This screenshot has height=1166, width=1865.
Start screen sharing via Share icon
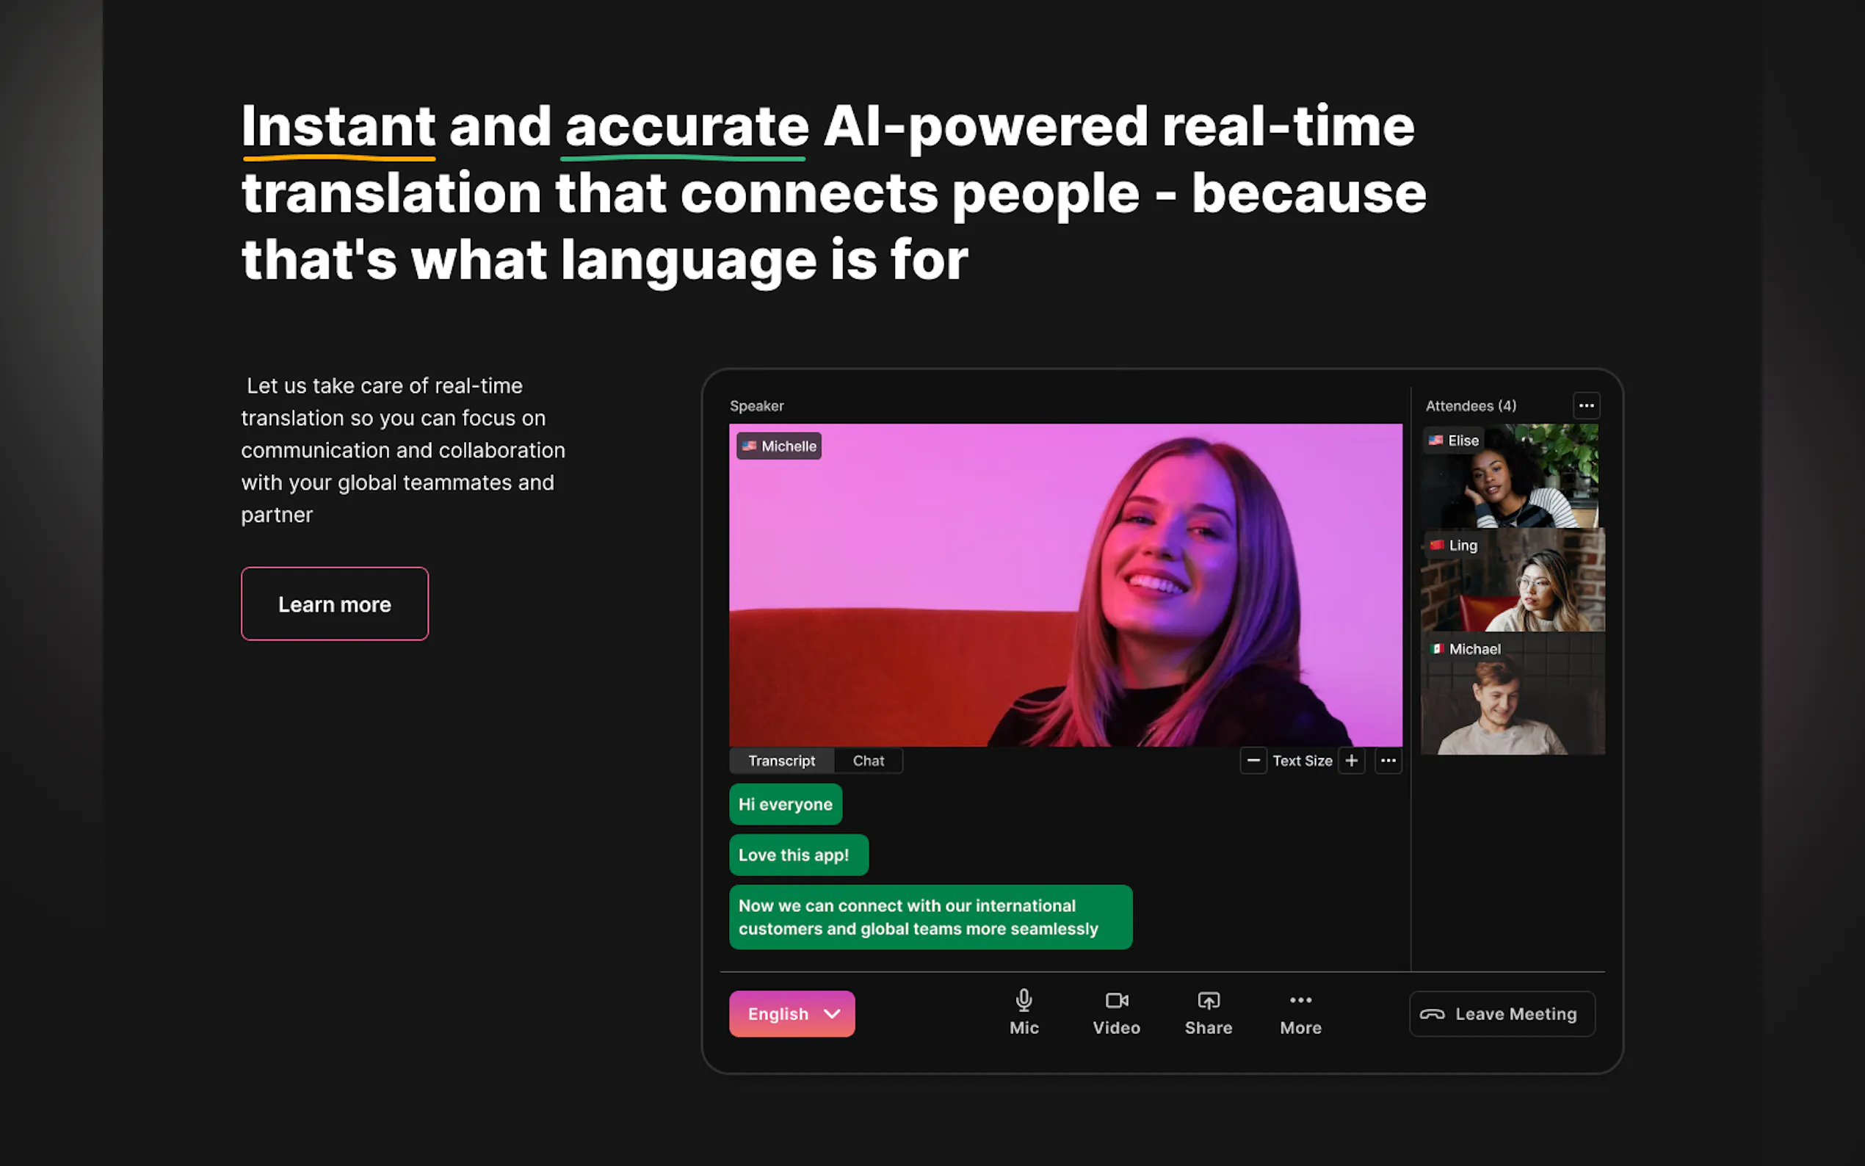point(1208,1013)
